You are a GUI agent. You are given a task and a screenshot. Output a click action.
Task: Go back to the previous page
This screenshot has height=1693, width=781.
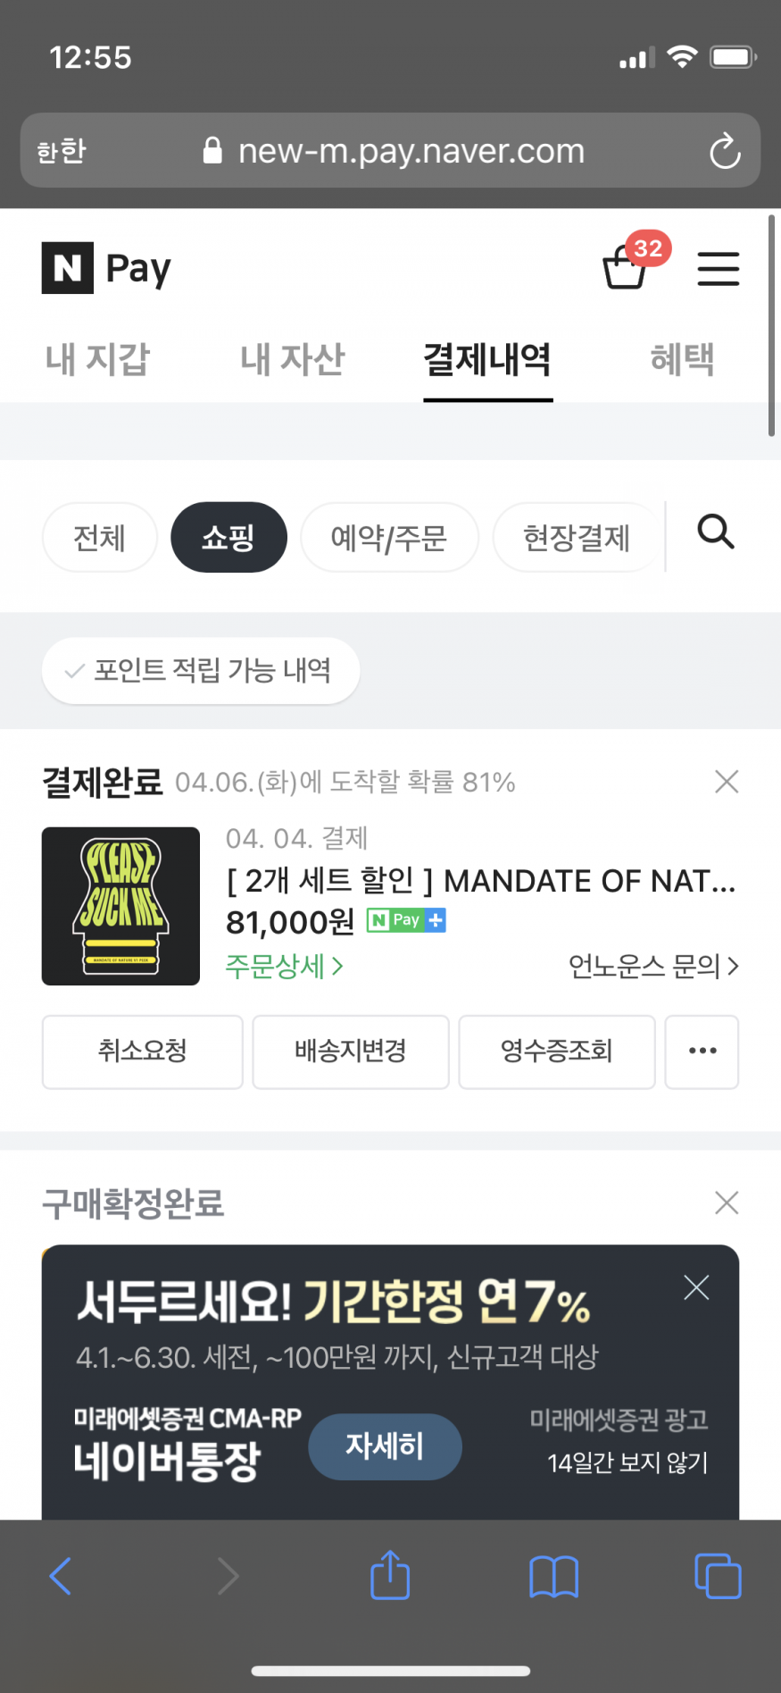click(x=61, y=1576)
